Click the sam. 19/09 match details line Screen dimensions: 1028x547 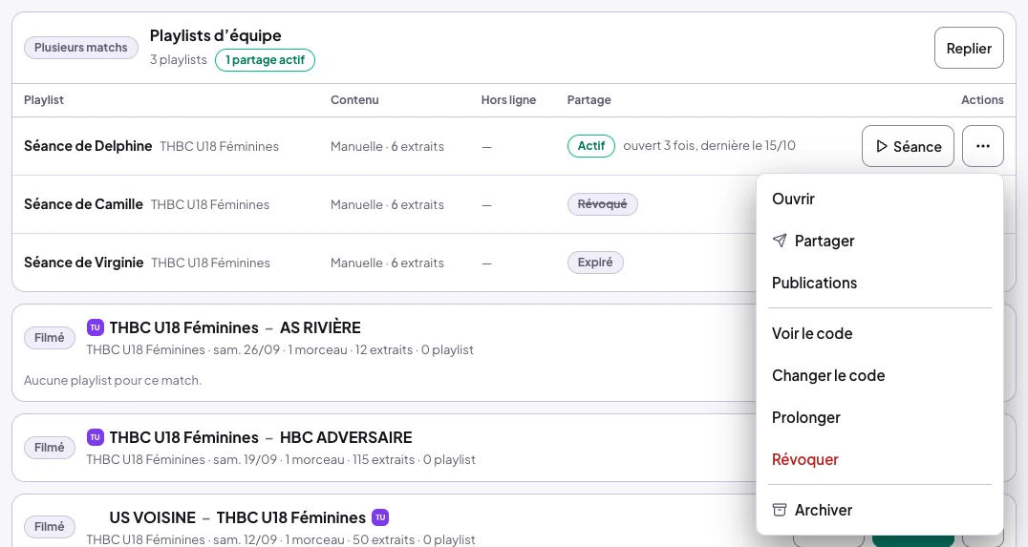click(x=281, y=460)
